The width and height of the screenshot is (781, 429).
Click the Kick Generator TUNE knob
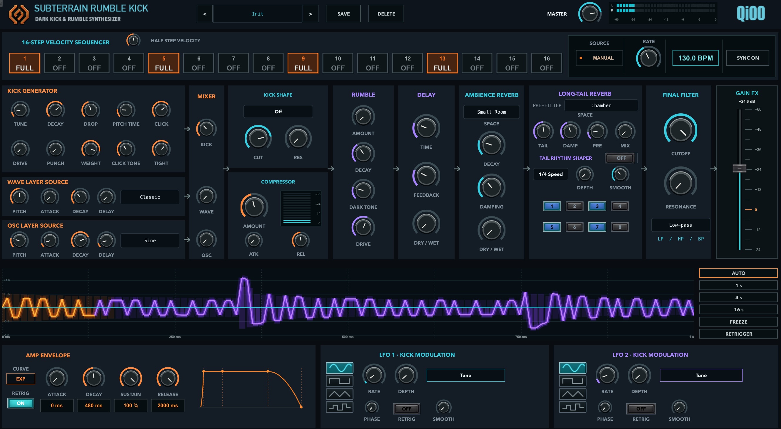tap(20, 110)
